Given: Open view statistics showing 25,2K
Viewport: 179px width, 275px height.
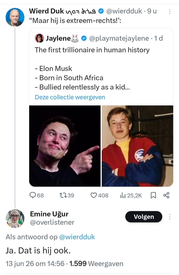Looking at the screenshot, I should (123, 195).
